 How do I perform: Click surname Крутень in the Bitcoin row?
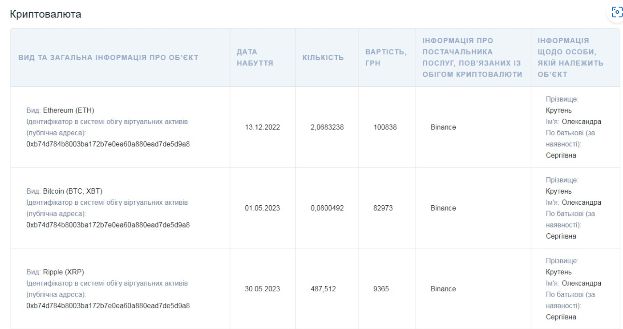pos(559,191)
